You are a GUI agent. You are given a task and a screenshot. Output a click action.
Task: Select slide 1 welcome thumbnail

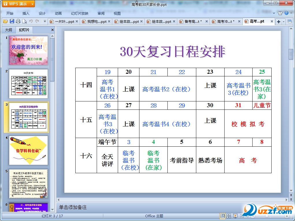(28, 50)
